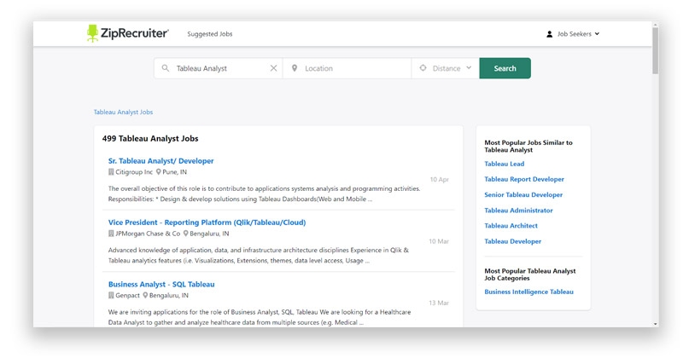Expand the Distance dropdown
The image size is (683, 358).
pyautogui.click(x=468, y=68)
